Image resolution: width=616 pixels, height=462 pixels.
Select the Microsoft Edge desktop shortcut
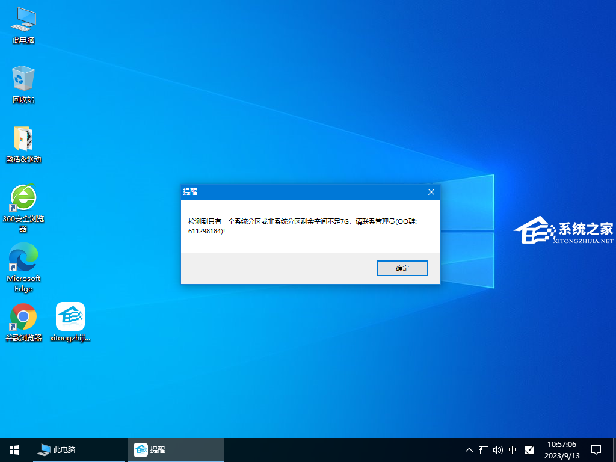click(x=23, y=268)
